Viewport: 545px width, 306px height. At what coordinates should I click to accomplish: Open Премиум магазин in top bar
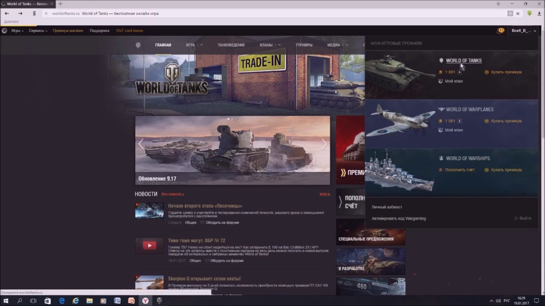pos(68,31)
